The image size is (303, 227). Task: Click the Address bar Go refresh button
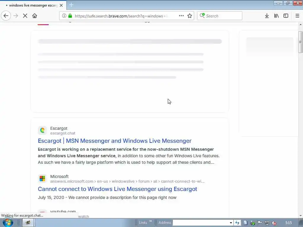coord(237,223)
